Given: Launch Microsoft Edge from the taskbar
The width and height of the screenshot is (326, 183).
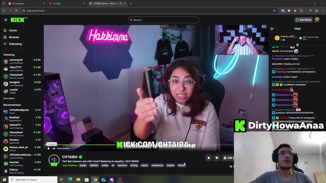Looking at the screenshot, I should pyautogui.click(x=70, y=180).
